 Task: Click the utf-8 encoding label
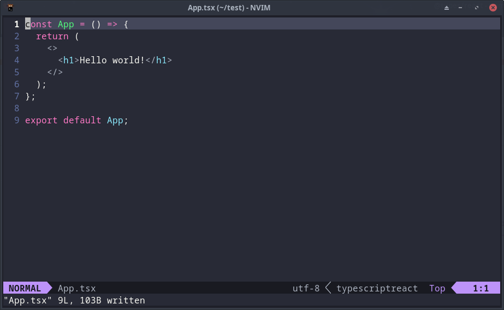coord(306,288)
